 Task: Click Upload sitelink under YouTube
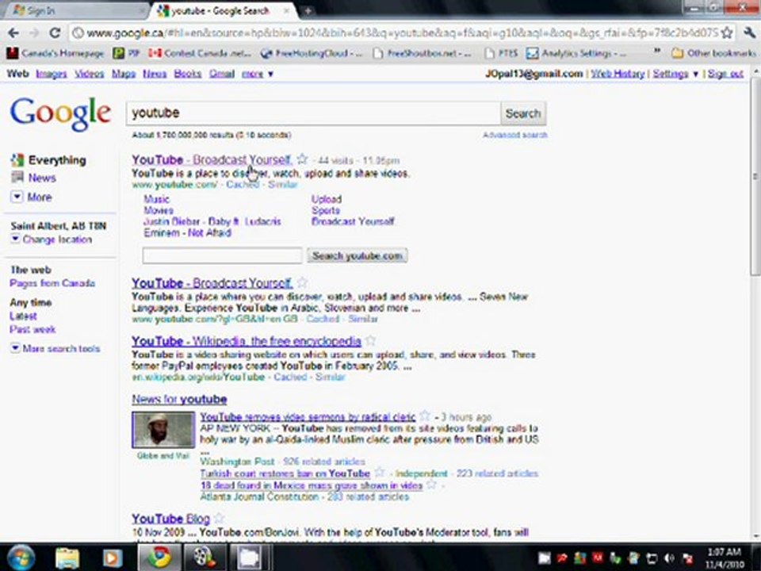click(327, 199)
